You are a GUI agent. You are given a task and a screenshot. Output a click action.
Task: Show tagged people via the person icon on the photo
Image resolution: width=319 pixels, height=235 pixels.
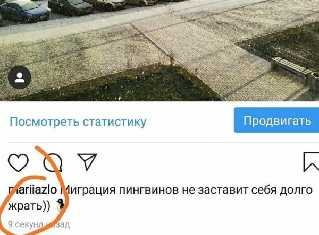[20, 77]
